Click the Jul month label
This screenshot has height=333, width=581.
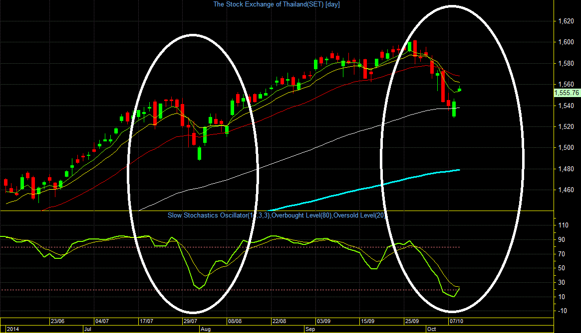pos(88,329)
